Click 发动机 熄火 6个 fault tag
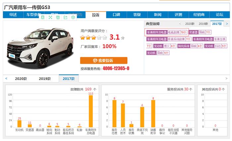The image size is (232, 141). point(165,46)
